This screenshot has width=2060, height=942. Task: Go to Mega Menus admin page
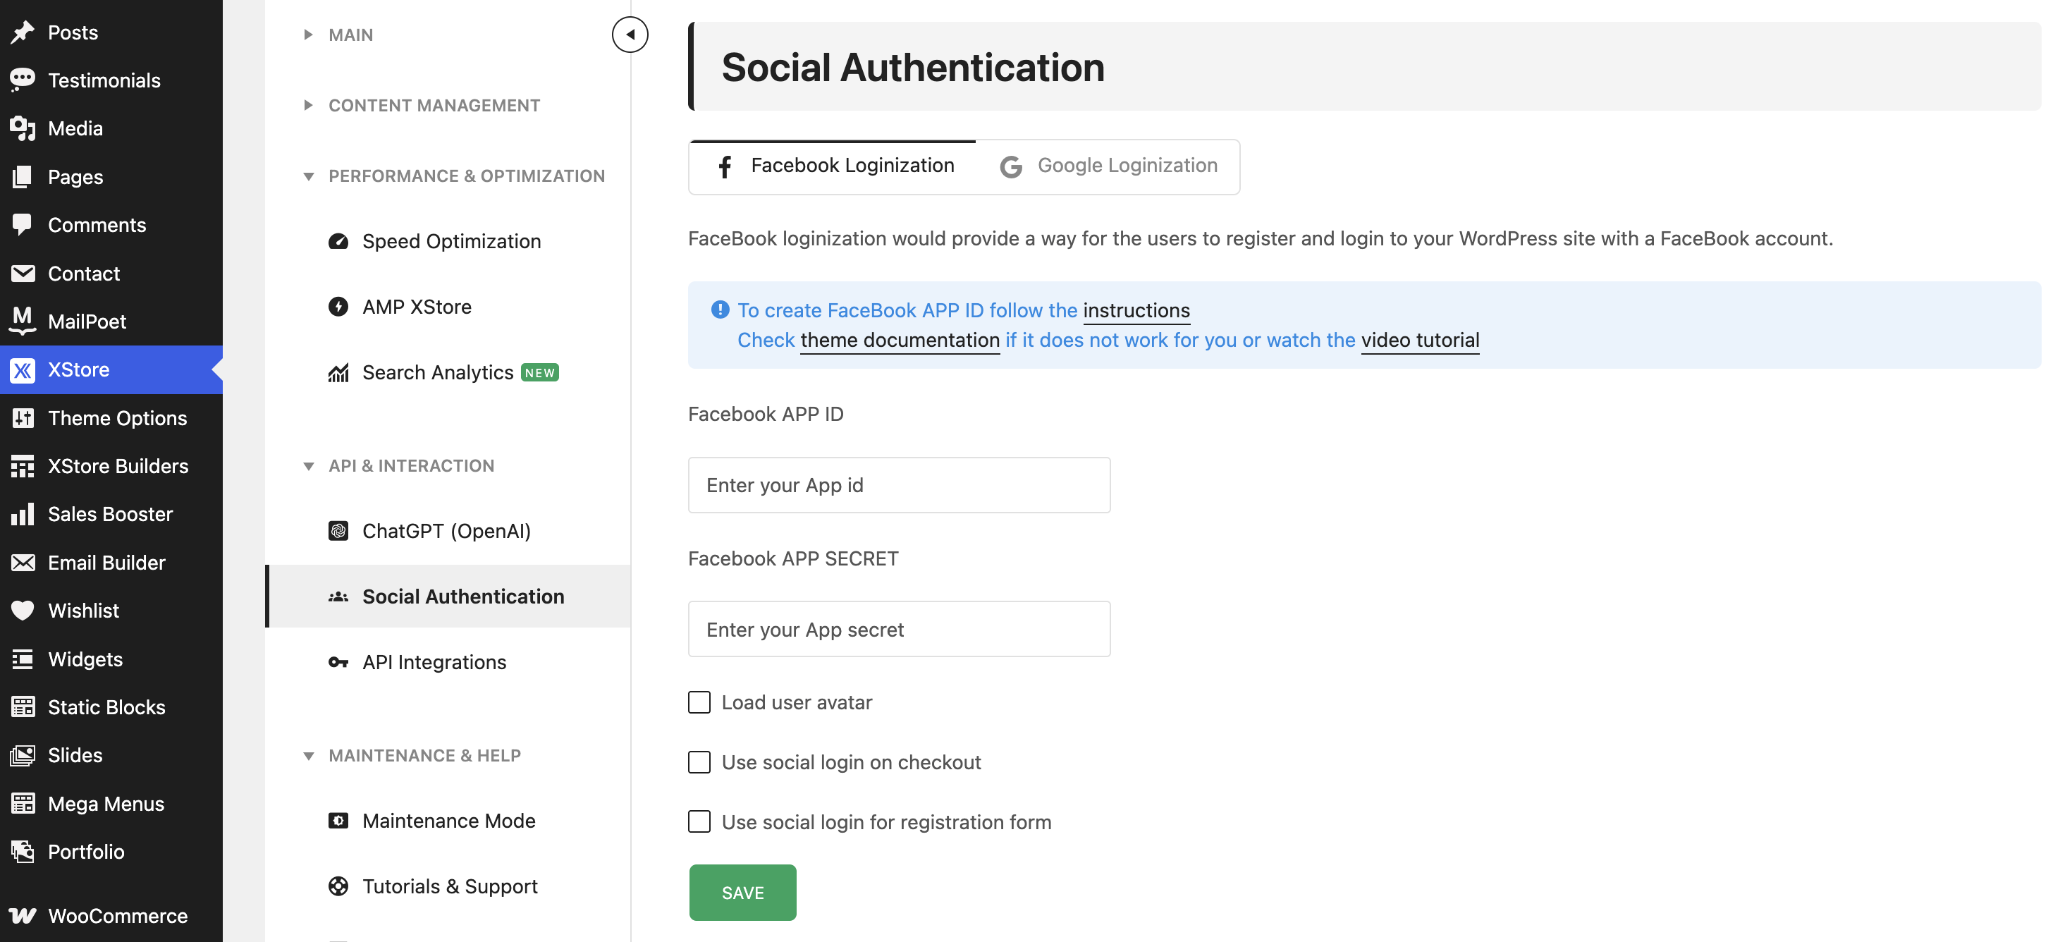[x=111, y=804]
